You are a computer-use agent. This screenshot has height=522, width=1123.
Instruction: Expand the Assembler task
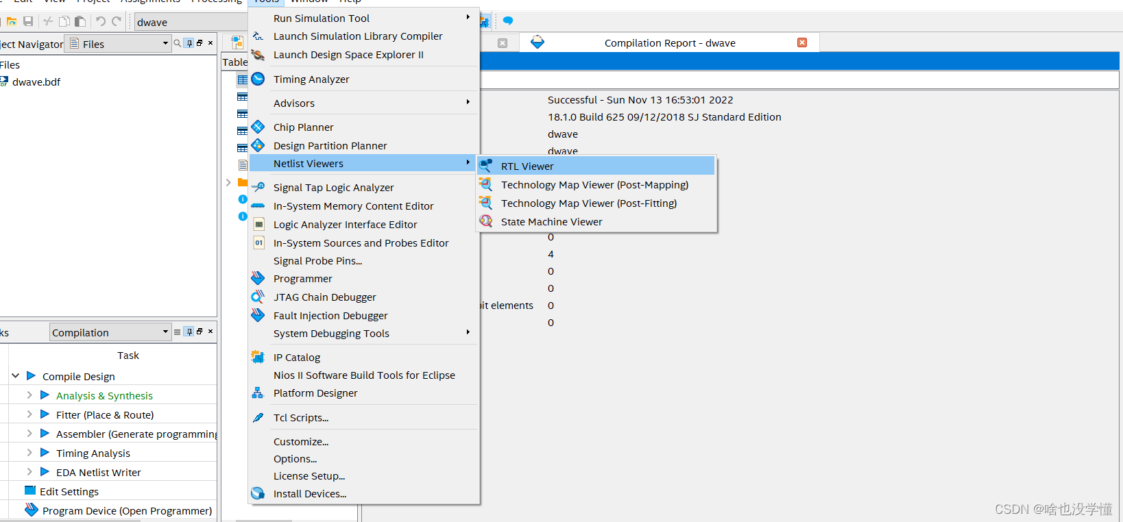(x=29, y=434)
